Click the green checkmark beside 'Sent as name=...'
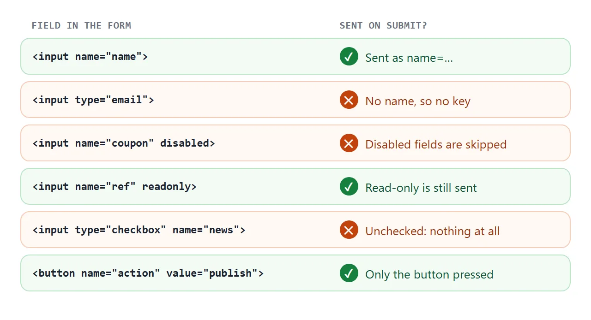Screen dimensions: 591x320 pos(349,56)
